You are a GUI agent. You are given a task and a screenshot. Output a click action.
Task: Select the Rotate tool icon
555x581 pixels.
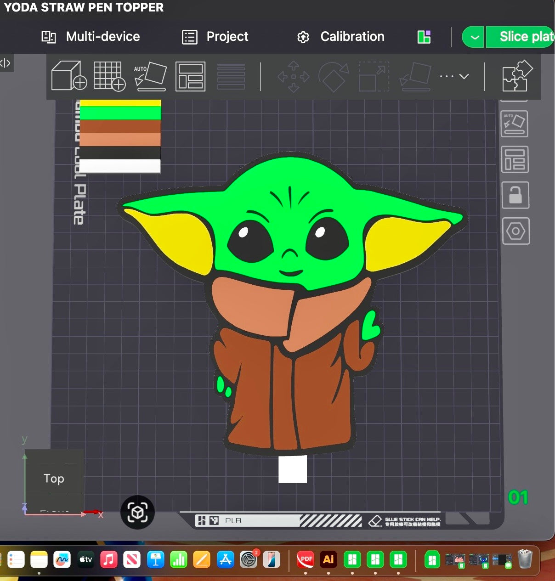pyautogui.click(x=334, y=77)
